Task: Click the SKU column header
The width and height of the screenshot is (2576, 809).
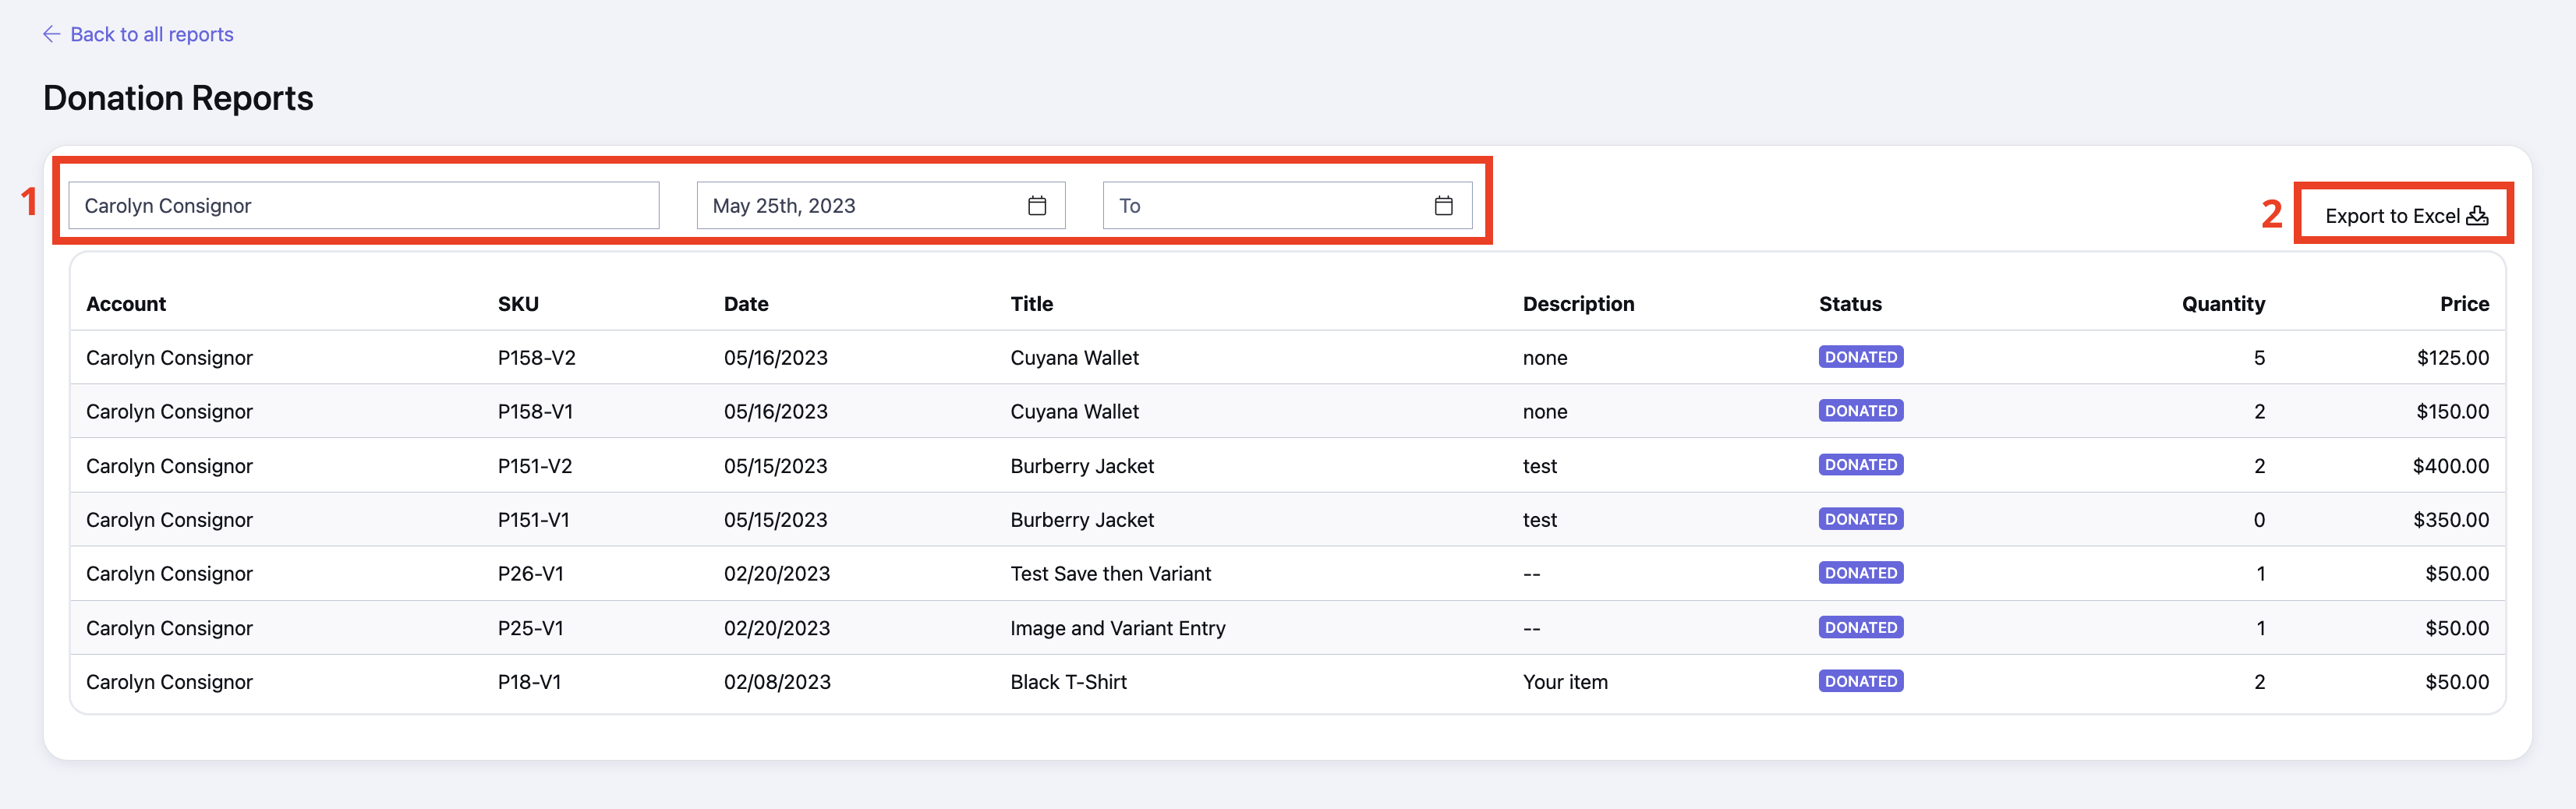Action: pyautogui.click(x=518, y=304)
